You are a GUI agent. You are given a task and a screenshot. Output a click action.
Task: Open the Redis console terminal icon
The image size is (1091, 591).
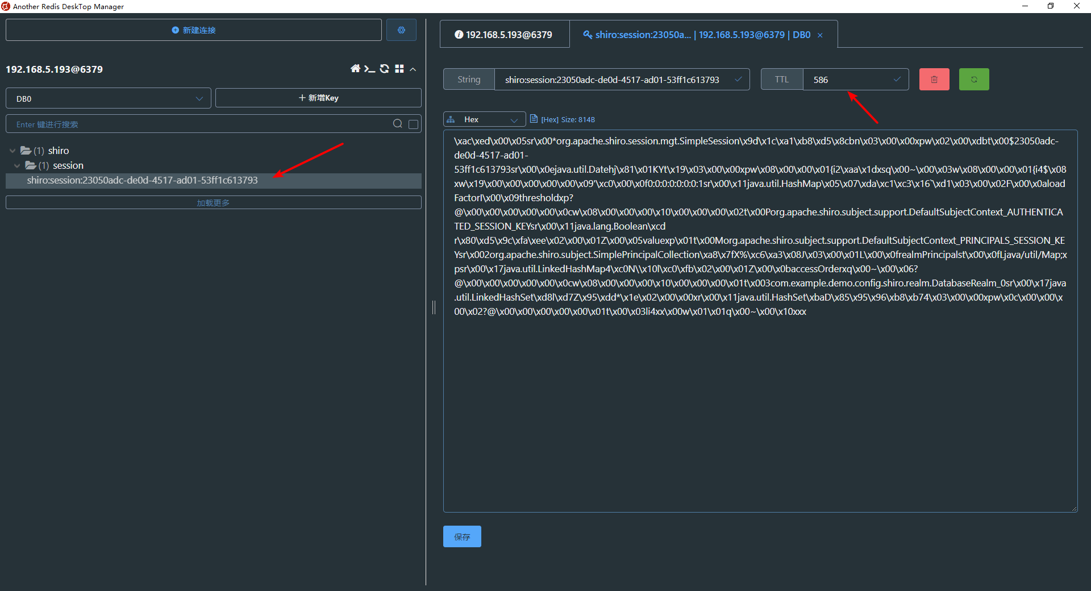point(370,68)
